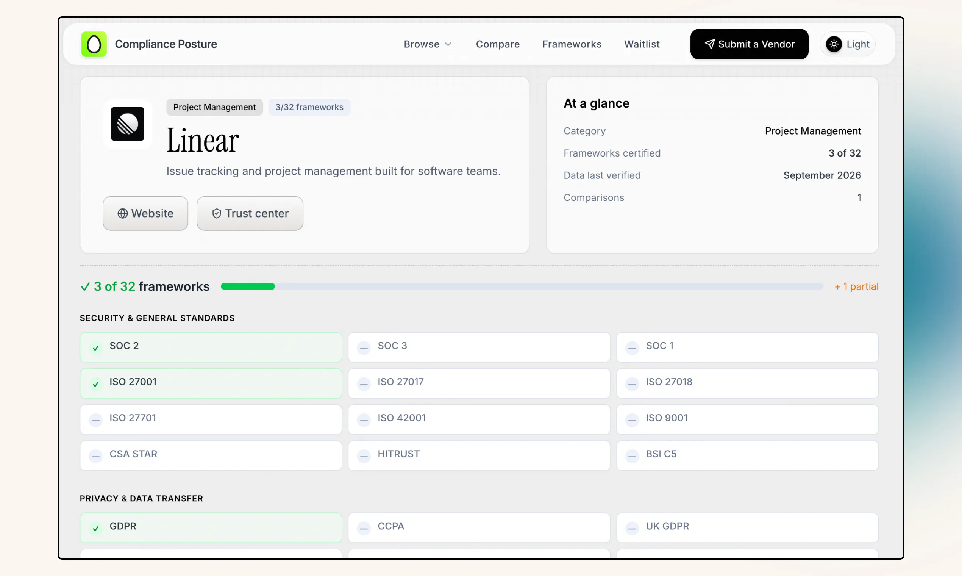This screenshot has height=576, width=962.
Task: Open the Waitlist page
Action: tap(642, 44)
